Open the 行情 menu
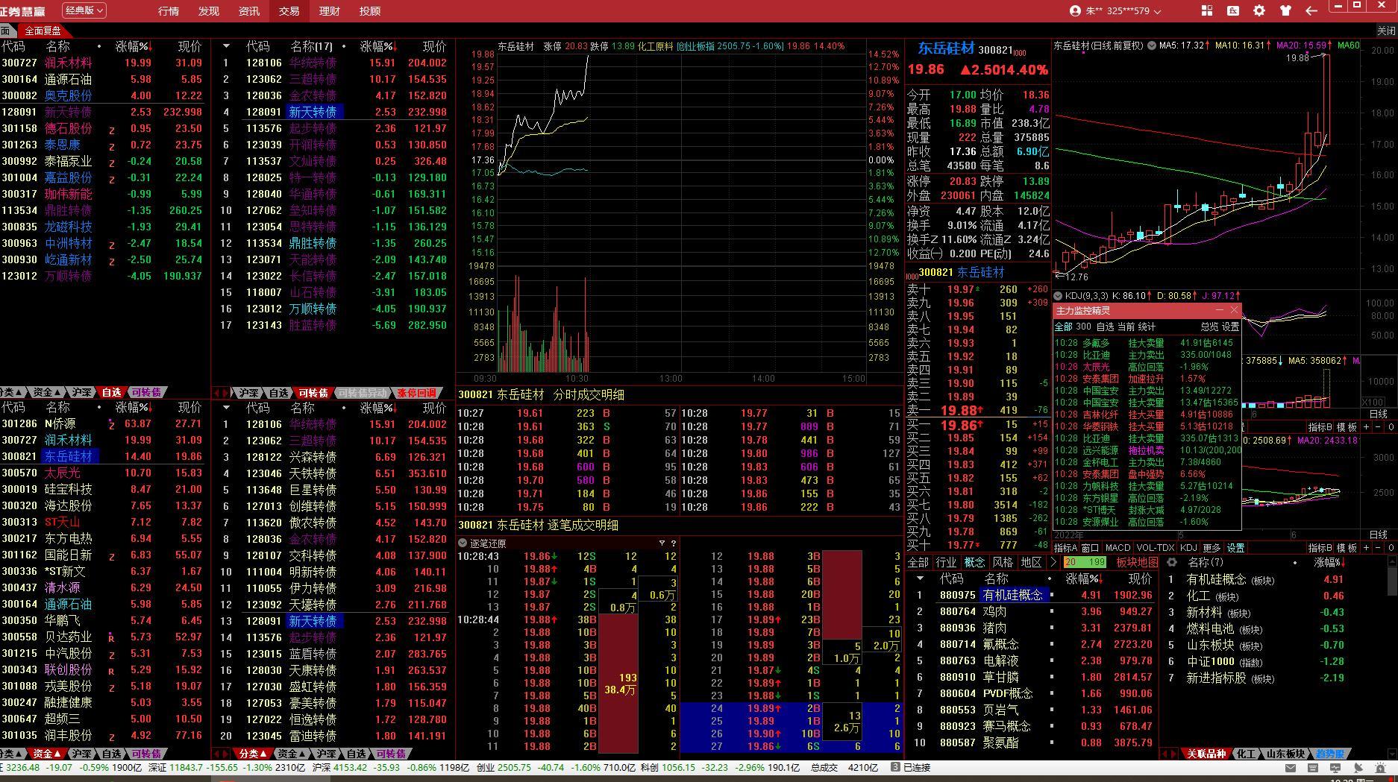 click(x=169, y=11)
